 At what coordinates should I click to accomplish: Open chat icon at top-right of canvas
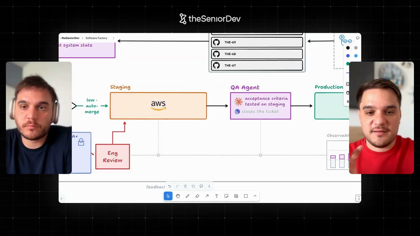pyautogui.click(x=358, y=38)
